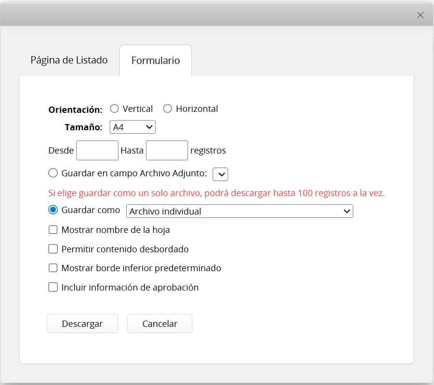Click the red 100 registros warning text
This screenshot has height=385, width=434.
217,193
